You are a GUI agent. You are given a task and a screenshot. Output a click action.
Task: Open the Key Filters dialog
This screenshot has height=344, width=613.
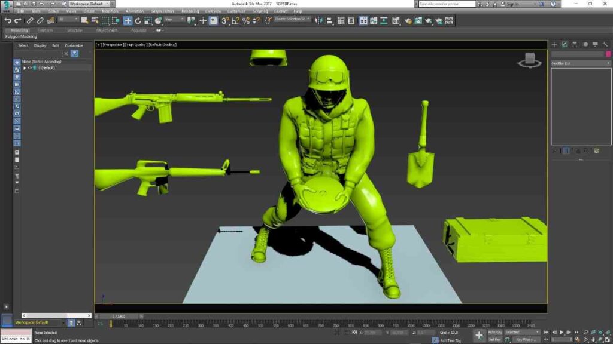527,339
